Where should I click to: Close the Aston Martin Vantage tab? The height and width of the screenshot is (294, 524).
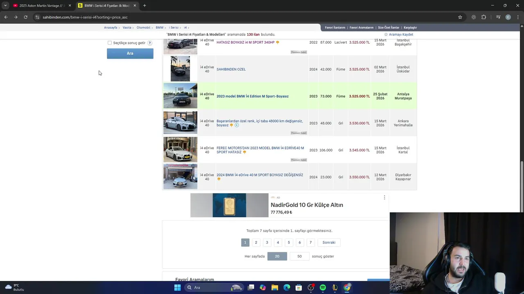70,6
